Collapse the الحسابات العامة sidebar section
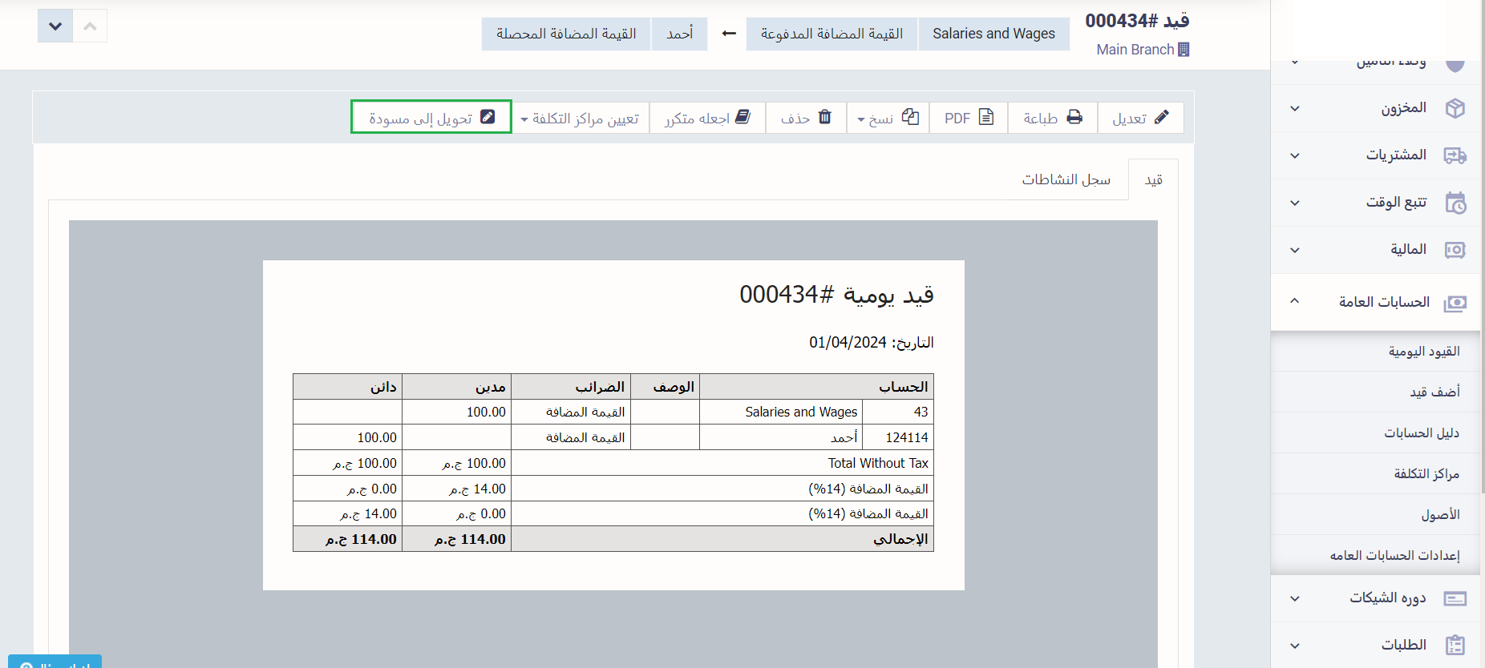Image resolution: width=1485 pixels, height=668 pixels. pyautogui.click(x=1294, y=301)
